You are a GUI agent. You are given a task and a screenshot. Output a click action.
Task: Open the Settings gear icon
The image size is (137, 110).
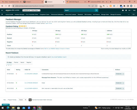126,10
